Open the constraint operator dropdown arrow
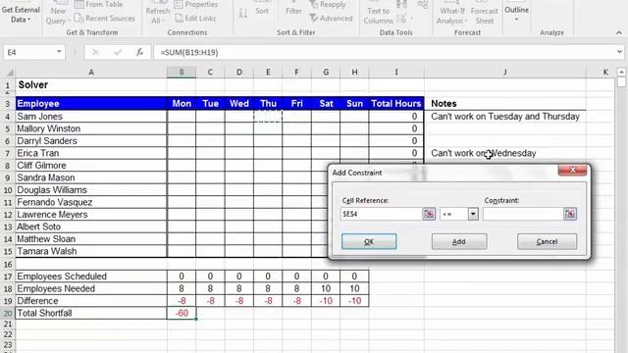 [x=473, y=214]
